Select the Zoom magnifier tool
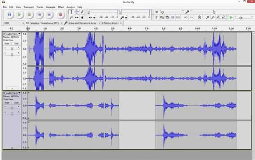Screen dimensions: 255x160 pyautogui.click(x=71, y=17)
